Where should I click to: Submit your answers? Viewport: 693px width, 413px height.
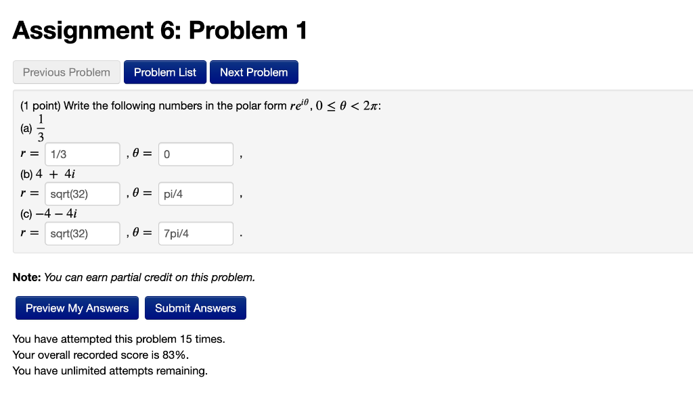pyautogui.click(x=195, y=308)
